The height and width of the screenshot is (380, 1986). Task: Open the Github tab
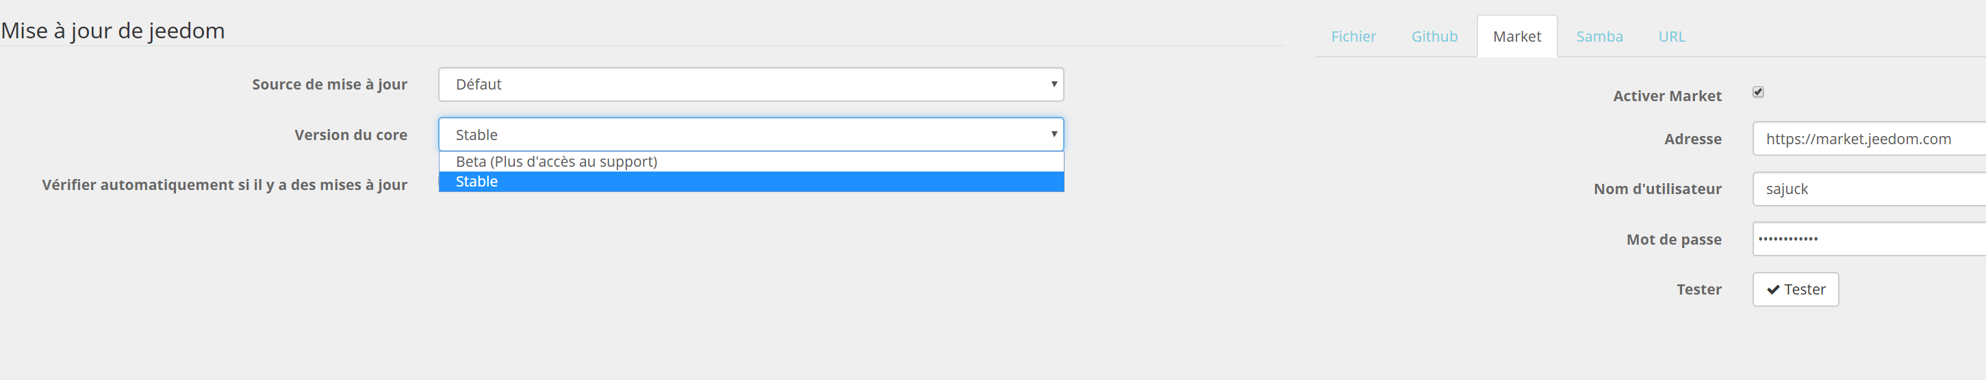click(1434, 36)
